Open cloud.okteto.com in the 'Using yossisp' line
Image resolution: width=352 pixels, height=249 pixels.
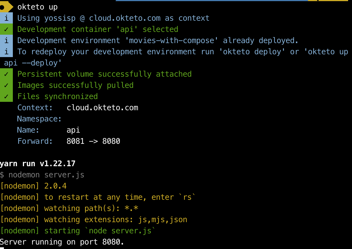(x=125, y=18)
